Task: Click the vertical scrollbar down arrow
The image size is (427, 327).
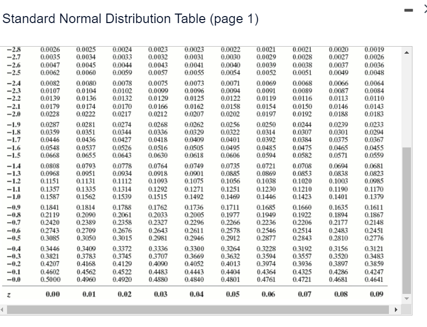Action: pos(406,298)
